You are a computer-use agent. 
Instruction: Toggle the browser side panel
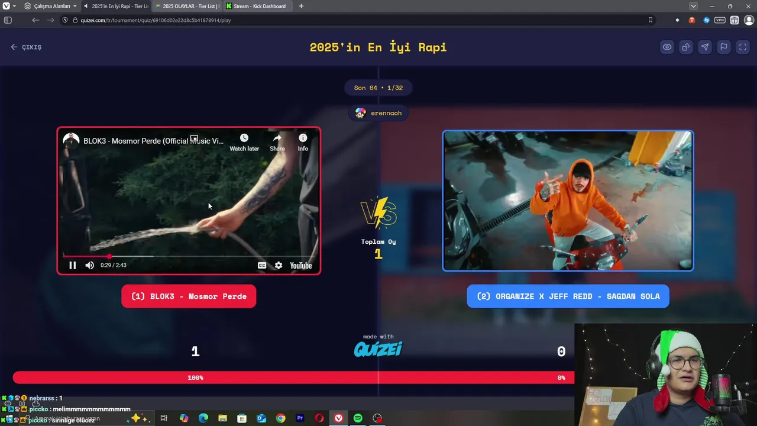pyautogui.click(x=8, y=20)
